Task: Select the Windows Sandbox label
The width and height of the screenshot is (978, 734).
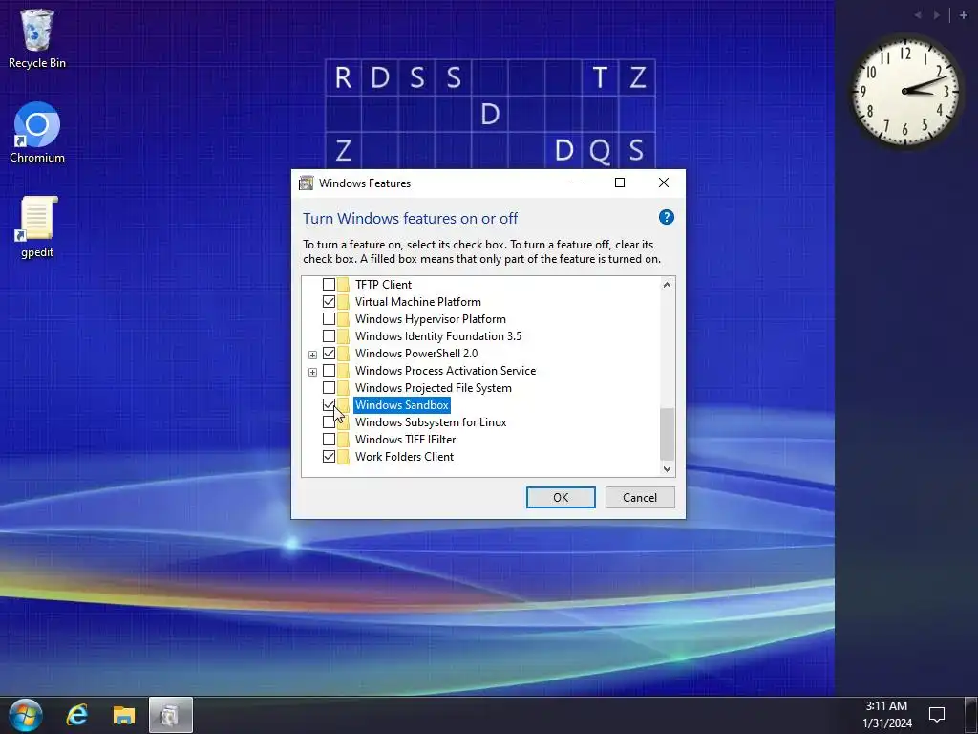Action: [402, 405]
